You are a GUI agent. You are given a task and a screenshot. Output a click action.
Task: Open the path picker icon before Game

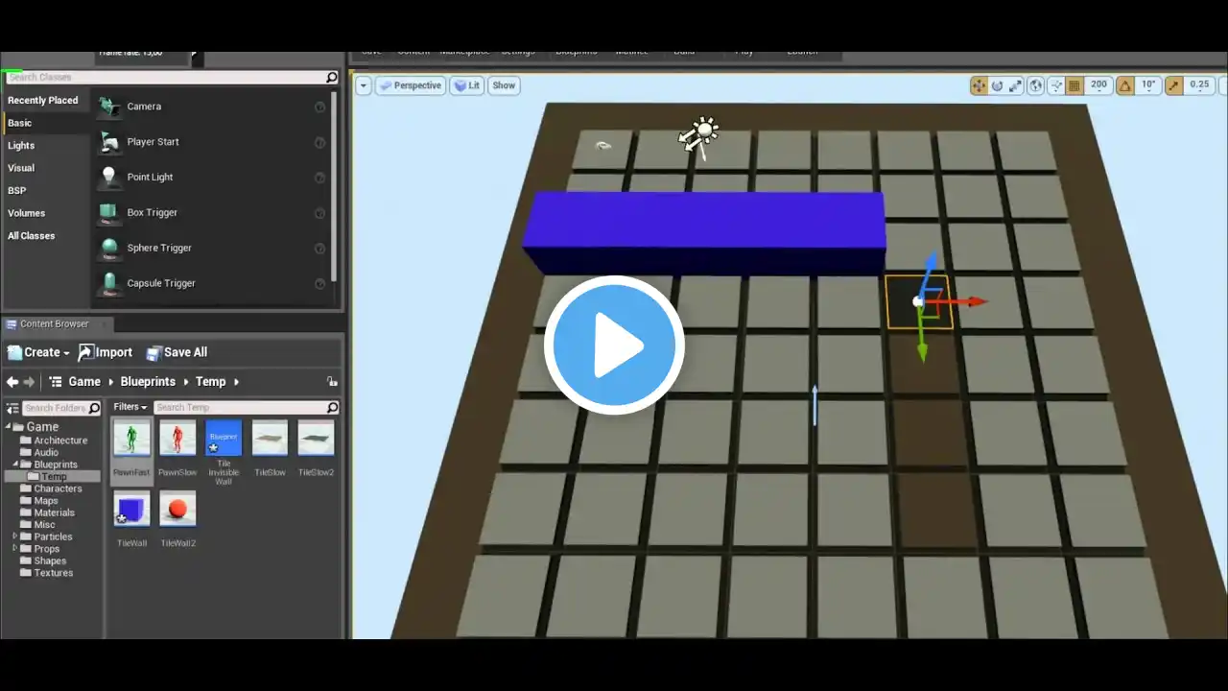[56, 382]
